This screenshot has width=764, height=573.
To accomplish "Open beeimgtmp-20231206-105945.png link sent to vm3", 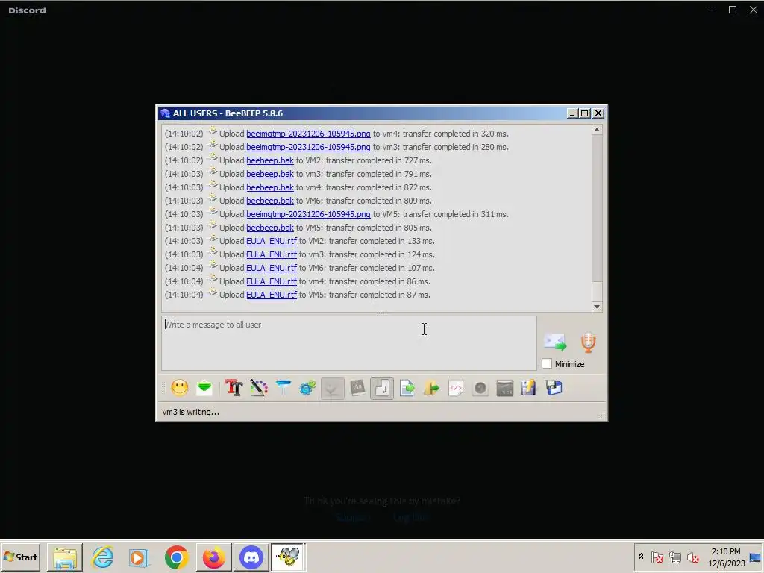I will [x=308, y=147].
